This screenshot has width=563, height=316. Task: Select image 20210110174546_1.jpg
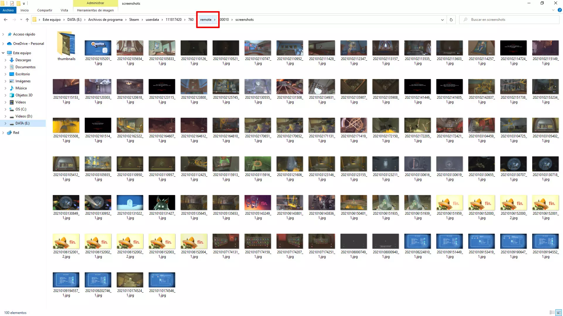point(162,280)
